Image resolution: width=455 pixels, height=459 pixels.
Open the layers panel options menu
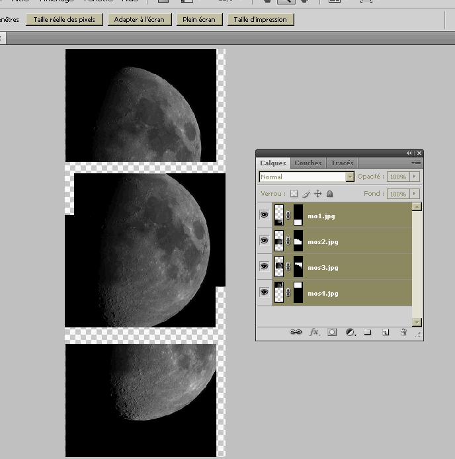pyautogui.click(x=416, y=163)
